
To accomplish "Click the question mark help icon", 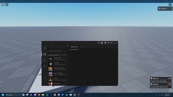I will tap(171, 91).
